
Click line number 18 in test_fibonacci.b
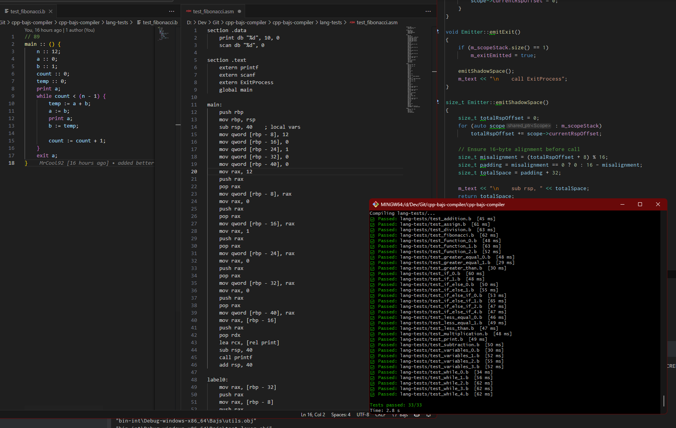pos(11,163)
